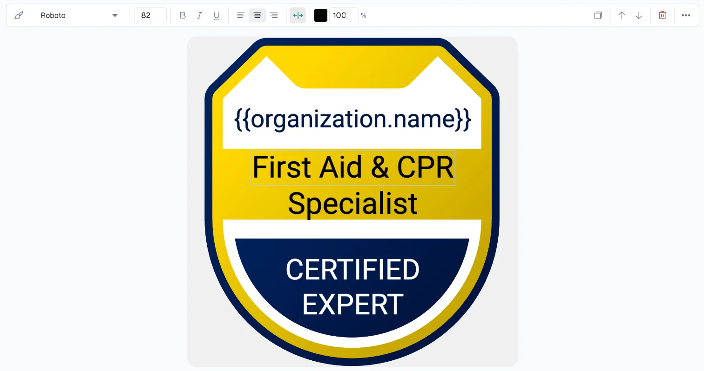Click the paintbrush style icon
704x371 pixels.
coord(19,15)
